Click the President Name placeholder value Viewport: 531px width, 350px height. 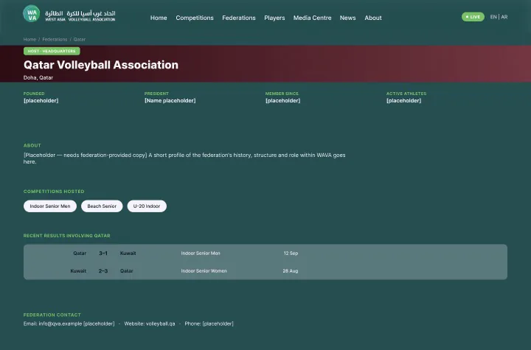[170, 100]
